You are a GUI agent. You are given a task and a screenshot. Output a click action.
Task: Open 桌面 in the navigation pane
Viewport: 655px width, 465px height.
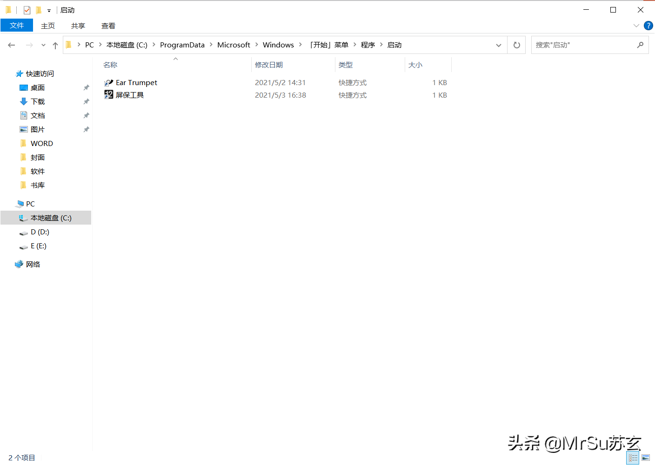[38, 87]
